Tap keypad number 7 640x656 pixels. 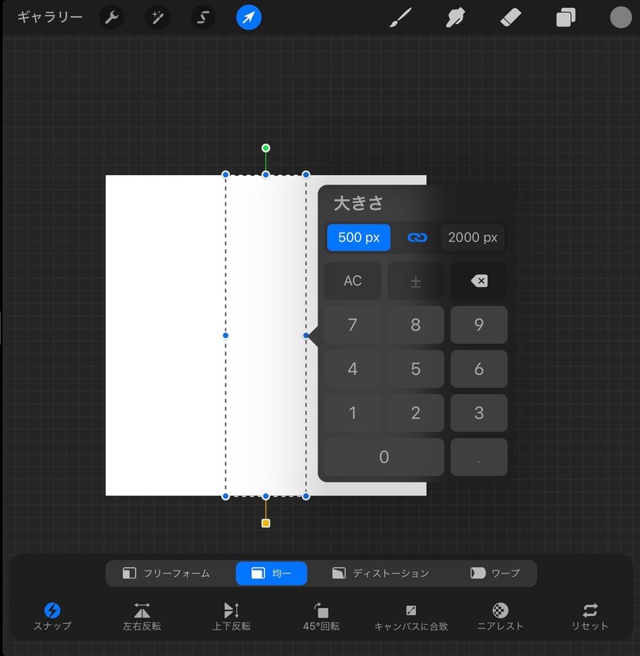pos(353,324)
